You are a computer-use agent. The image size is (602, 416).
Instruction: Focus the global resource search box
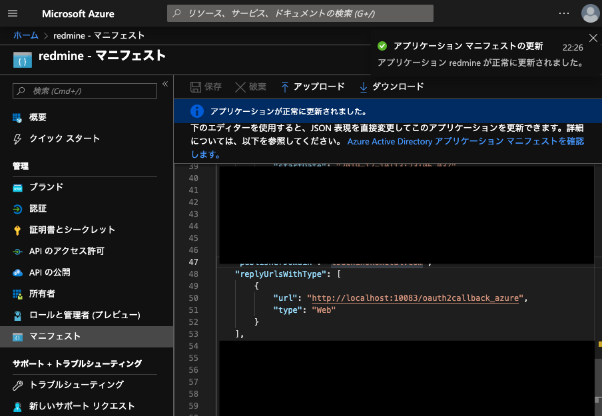click(300, 13)
